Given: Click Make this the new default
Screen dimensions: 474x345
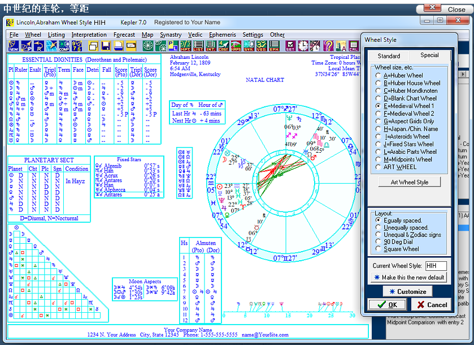Looking at the screenshot, I should (x=408, y=278).
